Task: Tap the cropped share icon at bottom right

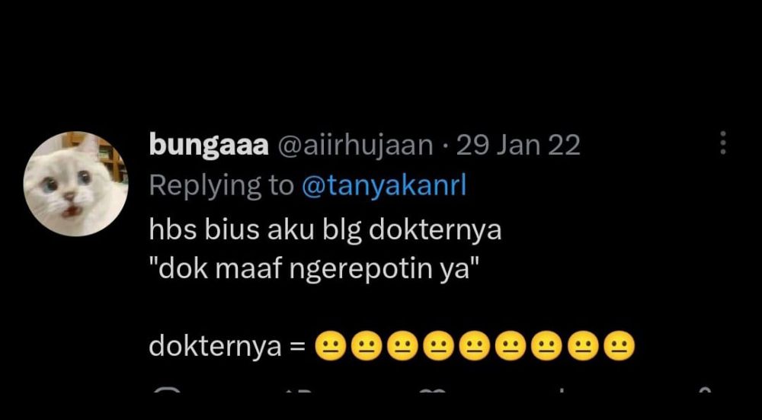Action: click(x=706, y=390)
